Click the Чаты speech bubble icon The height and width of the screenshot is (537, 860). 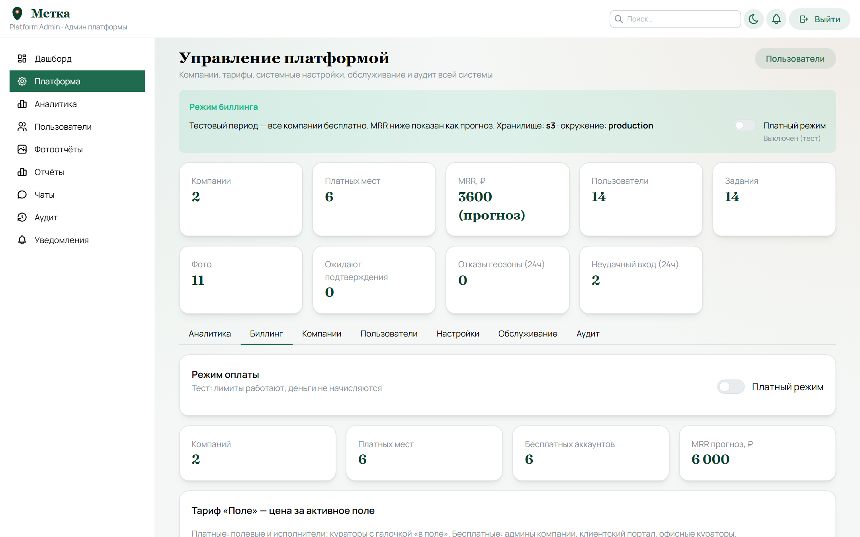point(22,195)
